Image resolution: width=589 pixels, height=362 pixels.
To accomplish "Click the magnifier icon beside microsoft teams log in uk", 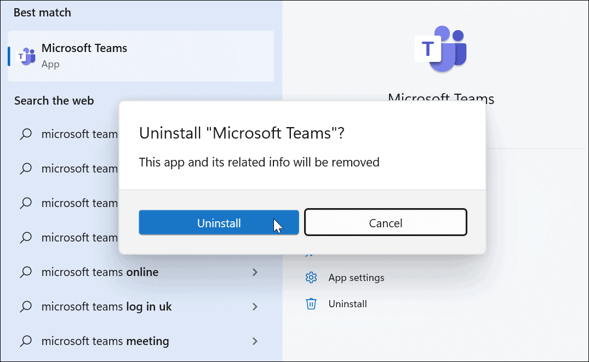I will coord(25,306).
